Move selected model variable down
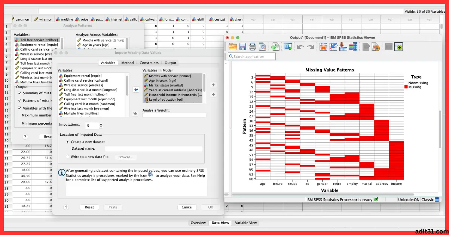The height and width of the screenshot is (235, 449). [x=213, y=94]
